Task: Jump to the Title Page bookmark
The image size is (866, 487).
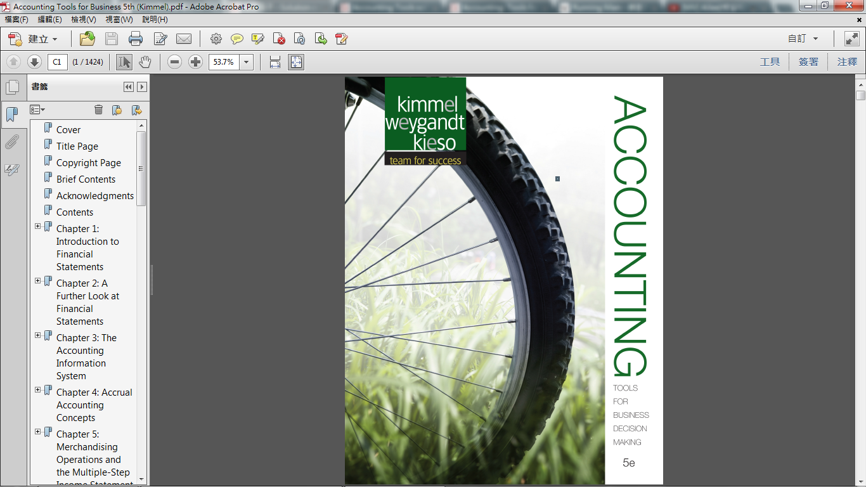Action: point(77,146)
